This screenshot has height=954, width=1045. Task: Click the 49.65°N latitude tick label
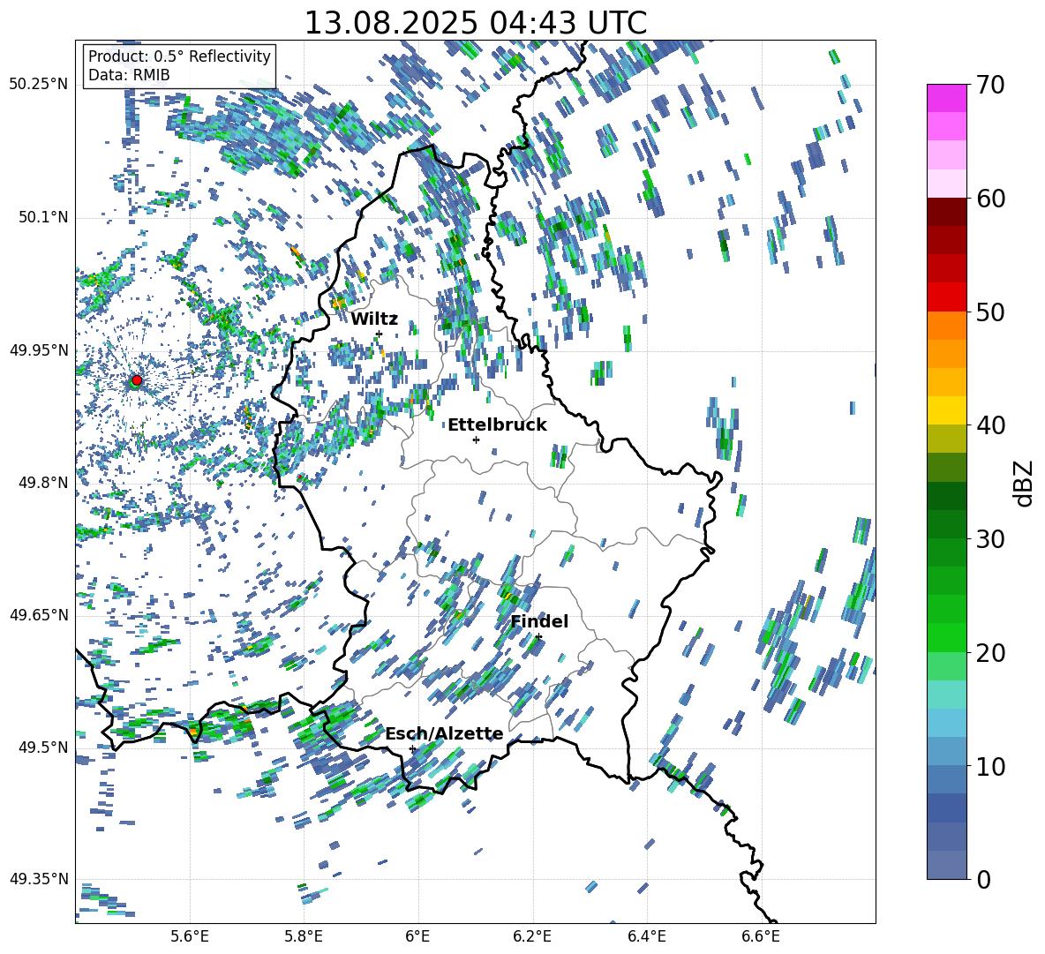click(39, 615)
